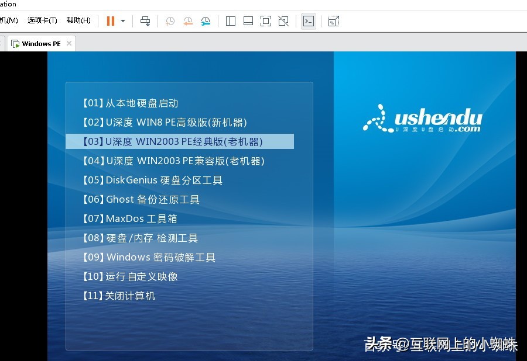527x361 pixels.
Task: Toggle the library sidebar panel
Action: (x=230, y=20)
